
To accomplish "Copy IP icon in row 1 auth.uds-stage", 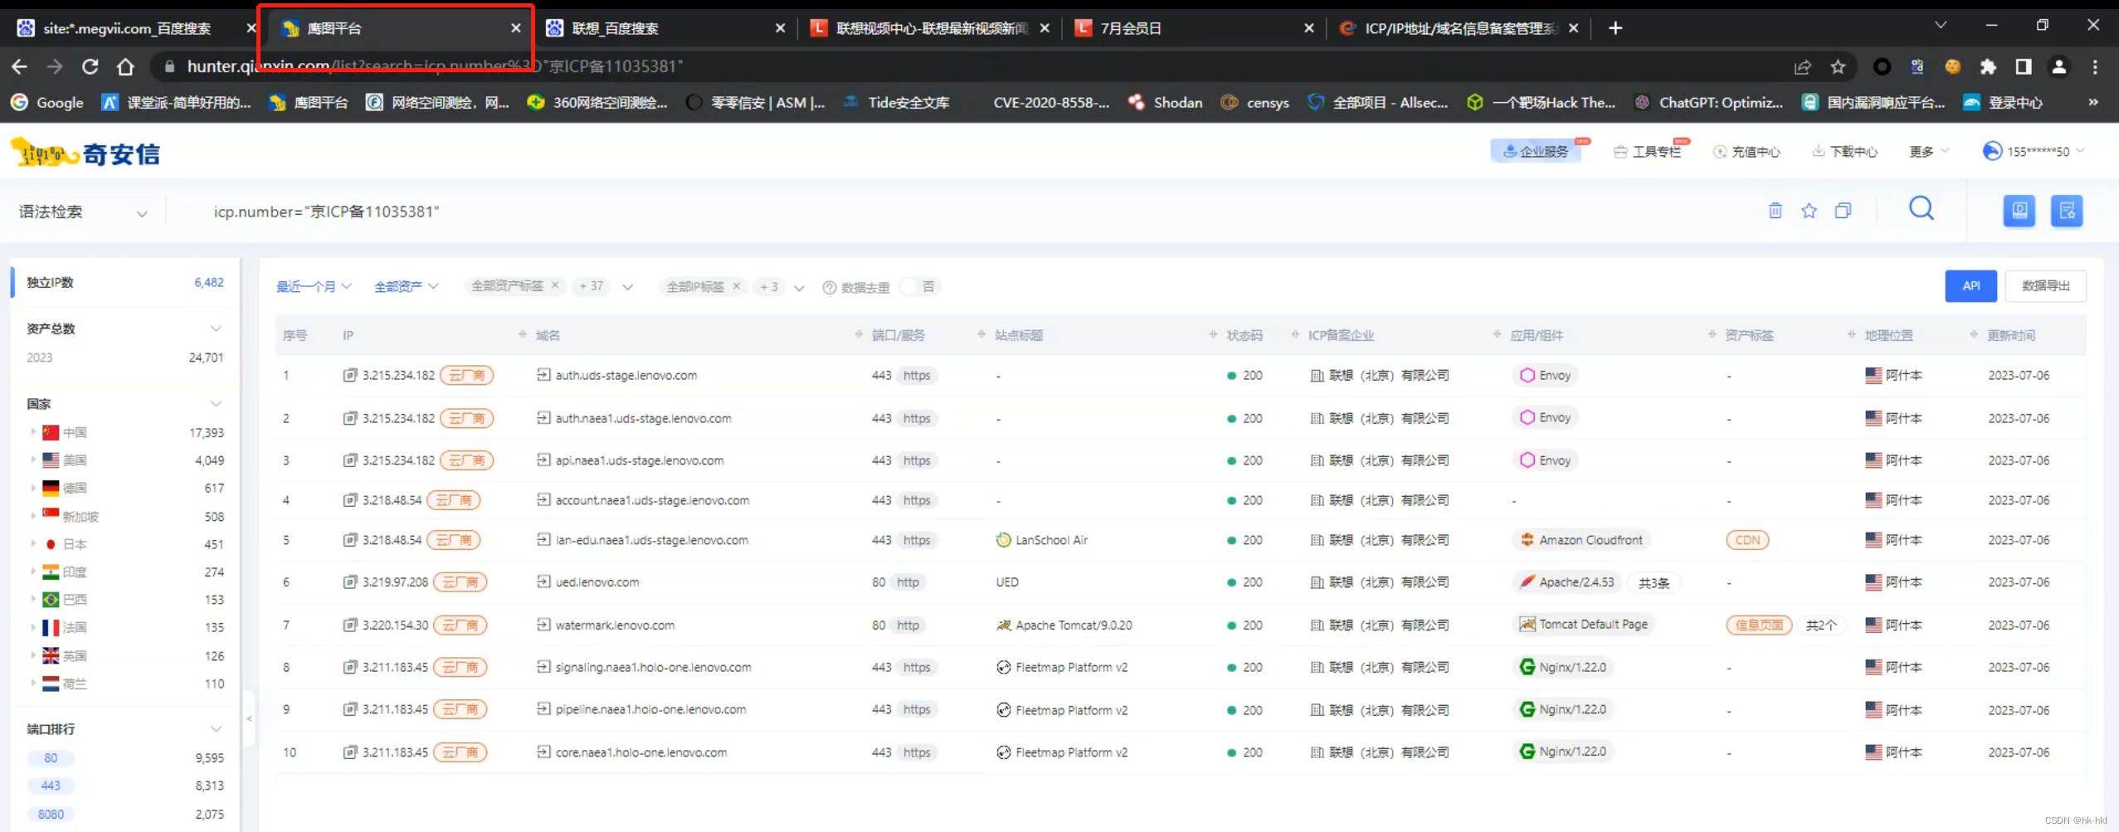I will 350,375.
